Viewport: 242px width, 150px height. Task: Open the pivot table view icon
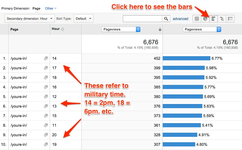pyautogui.click(x=230, y=19)
